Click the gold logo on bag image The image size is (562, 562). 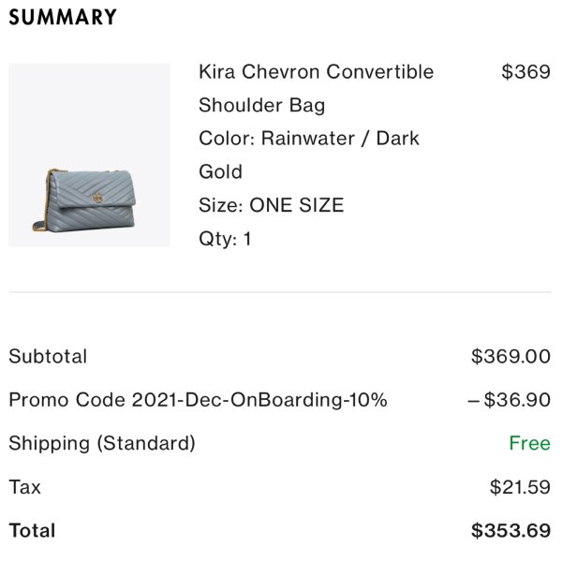[97, 198]
